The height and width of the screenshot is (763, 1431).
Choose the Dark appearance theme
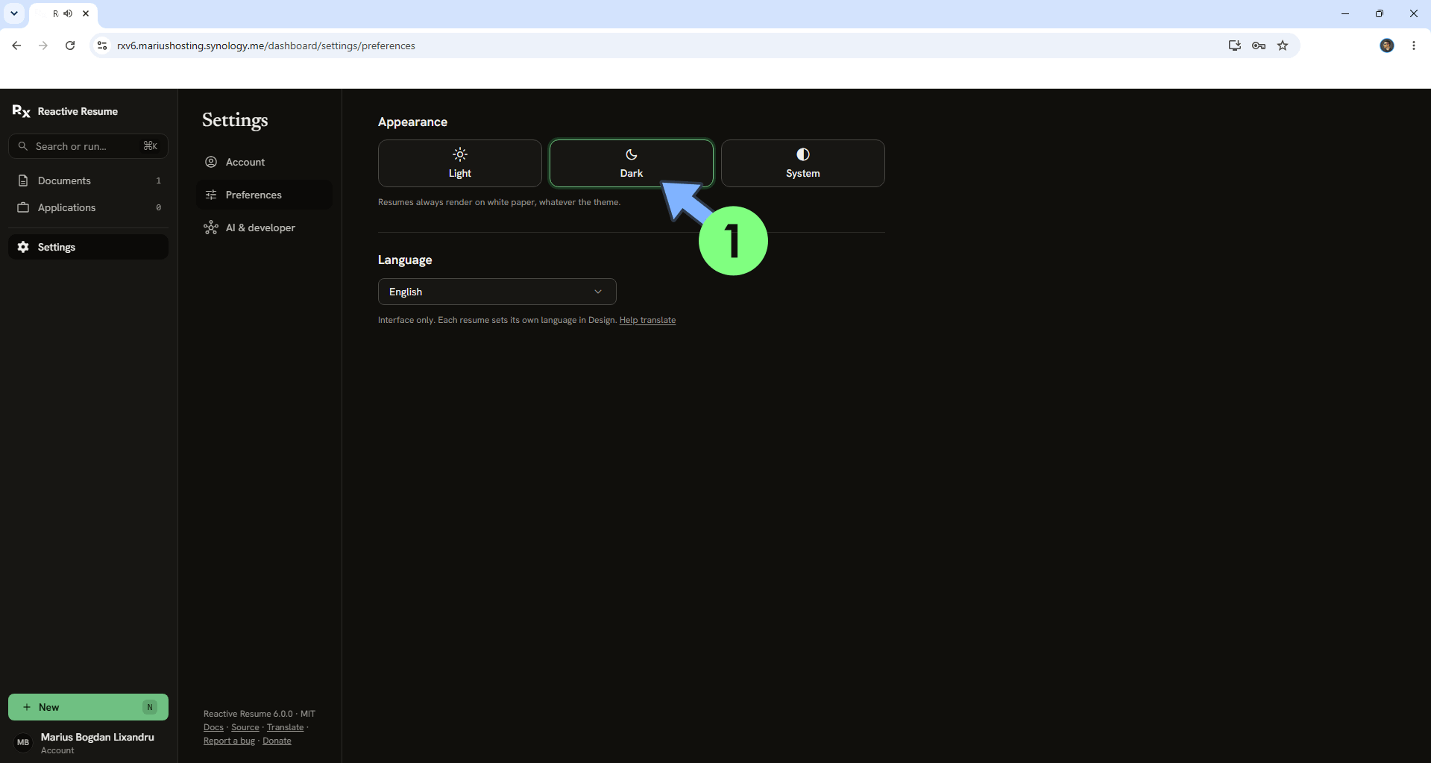631,163
